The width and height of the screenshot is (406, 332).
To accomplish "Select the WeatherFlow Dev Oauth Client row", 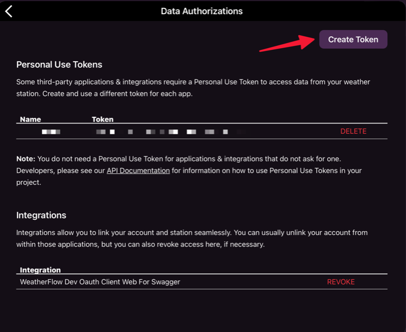I will click(x=100, y=282).
